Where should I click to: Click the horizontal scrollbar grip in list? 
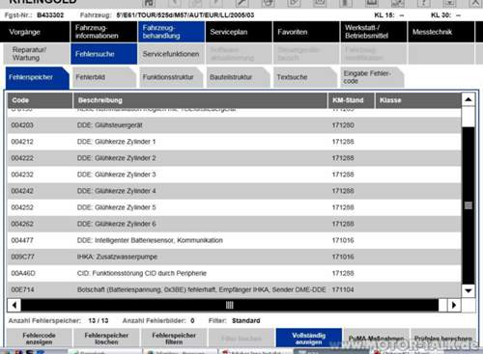(229, 305)
